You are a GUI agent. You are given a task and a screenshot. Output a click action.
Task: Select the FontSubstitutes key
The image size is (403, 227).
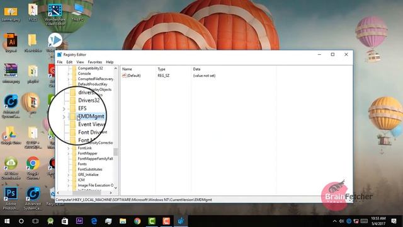pos(90,170)
